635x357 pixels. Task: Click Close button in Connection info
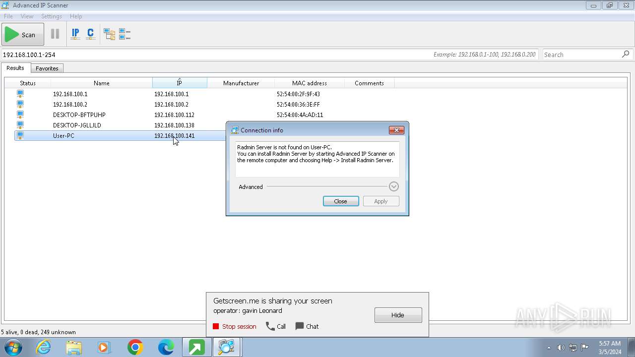coord(341,201)
